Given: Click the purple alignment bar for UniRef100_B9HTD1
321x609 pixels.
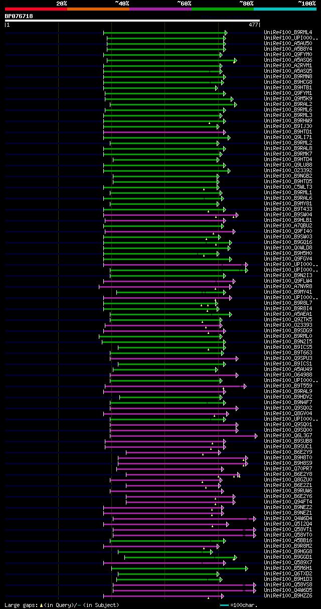Looking at the screenshot, I should (x=165, y=132).
